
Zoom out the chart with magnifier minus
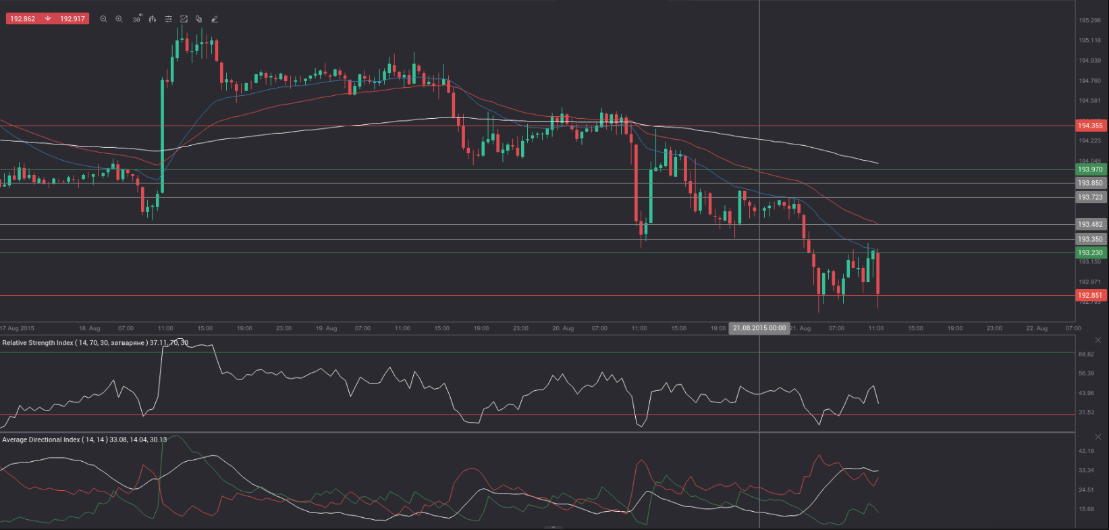click(103, 19)
